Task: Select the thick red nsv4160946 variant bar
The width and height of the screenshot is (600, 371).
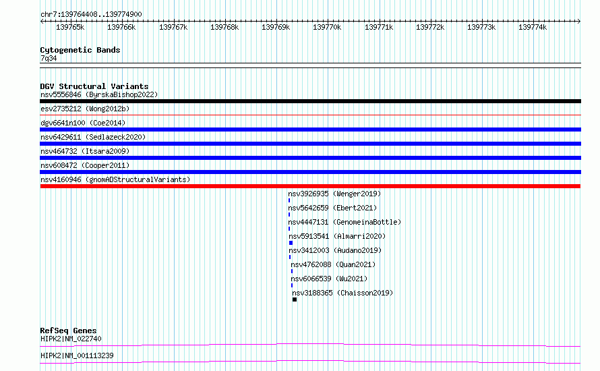Action: click(310, 186)
